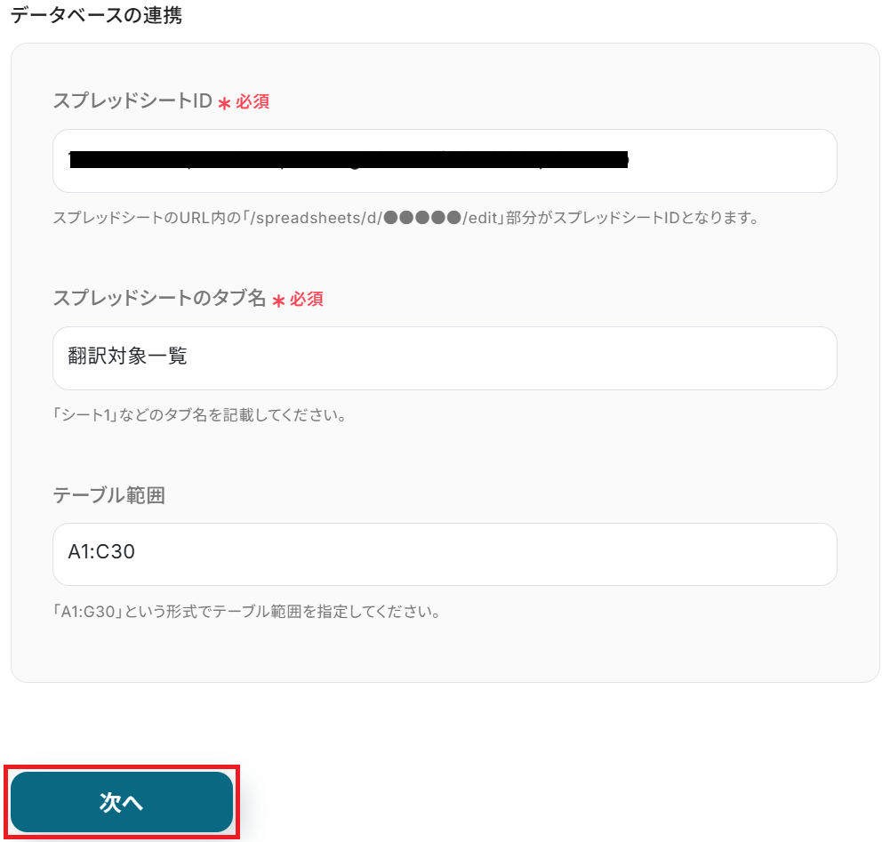Click the 「A1:G30」 range format hint text
The width and height of the screenshot is (890, 842).
coord(89,612)
